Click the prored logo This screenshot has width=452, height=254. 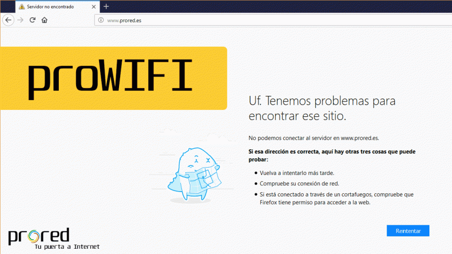39,236
